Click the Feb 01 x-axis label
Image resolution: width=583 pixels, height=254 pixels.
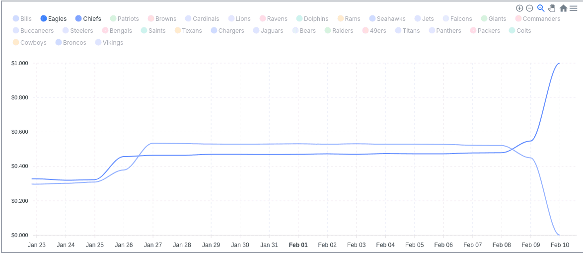pos(298,245)
